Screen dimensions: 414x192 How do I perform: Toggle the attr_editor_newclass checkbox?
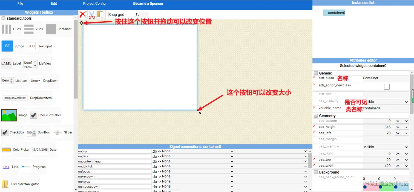point(387,87)
